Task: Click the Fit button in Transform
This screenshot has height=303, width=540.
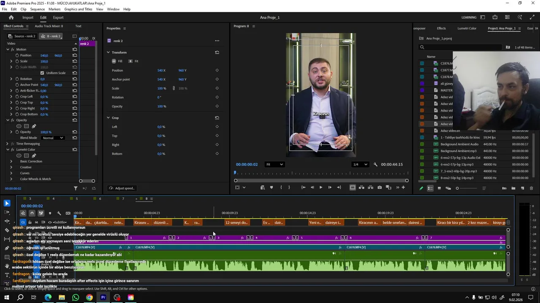Action: pos(133,61)
